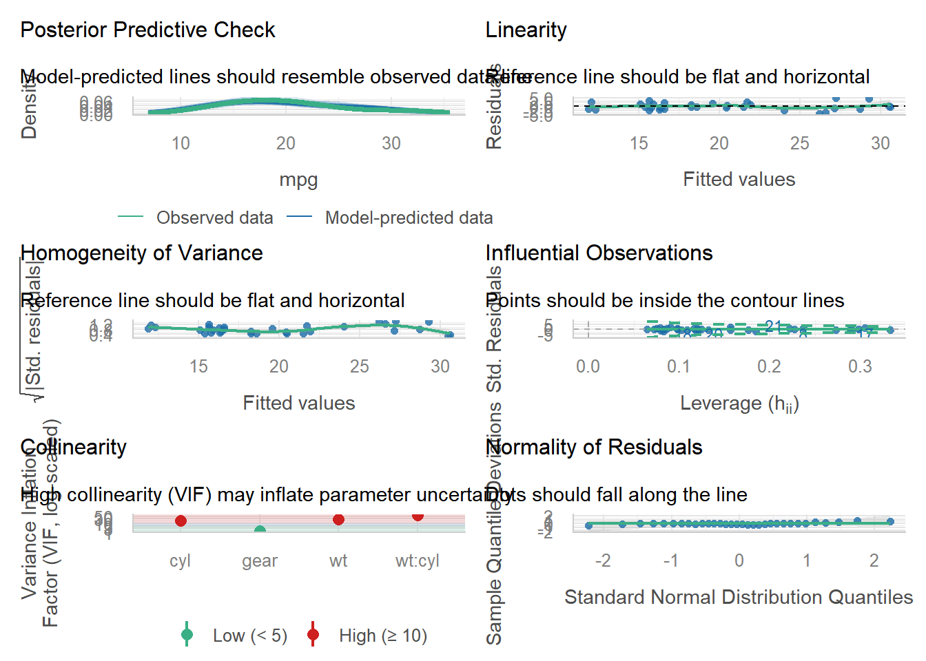
Task: Click the Normality of Residuals title
Action: 594,448
